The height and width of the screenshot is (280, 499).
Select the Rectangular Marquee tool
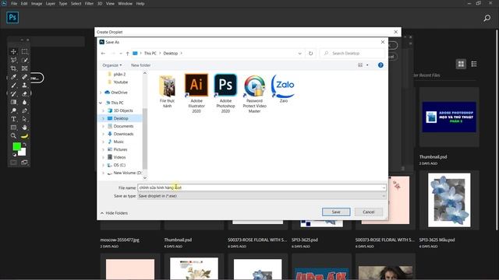coord(24,51)
